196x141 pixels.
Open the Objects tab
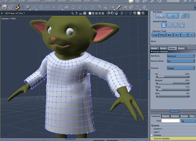(x=165, y=116)
